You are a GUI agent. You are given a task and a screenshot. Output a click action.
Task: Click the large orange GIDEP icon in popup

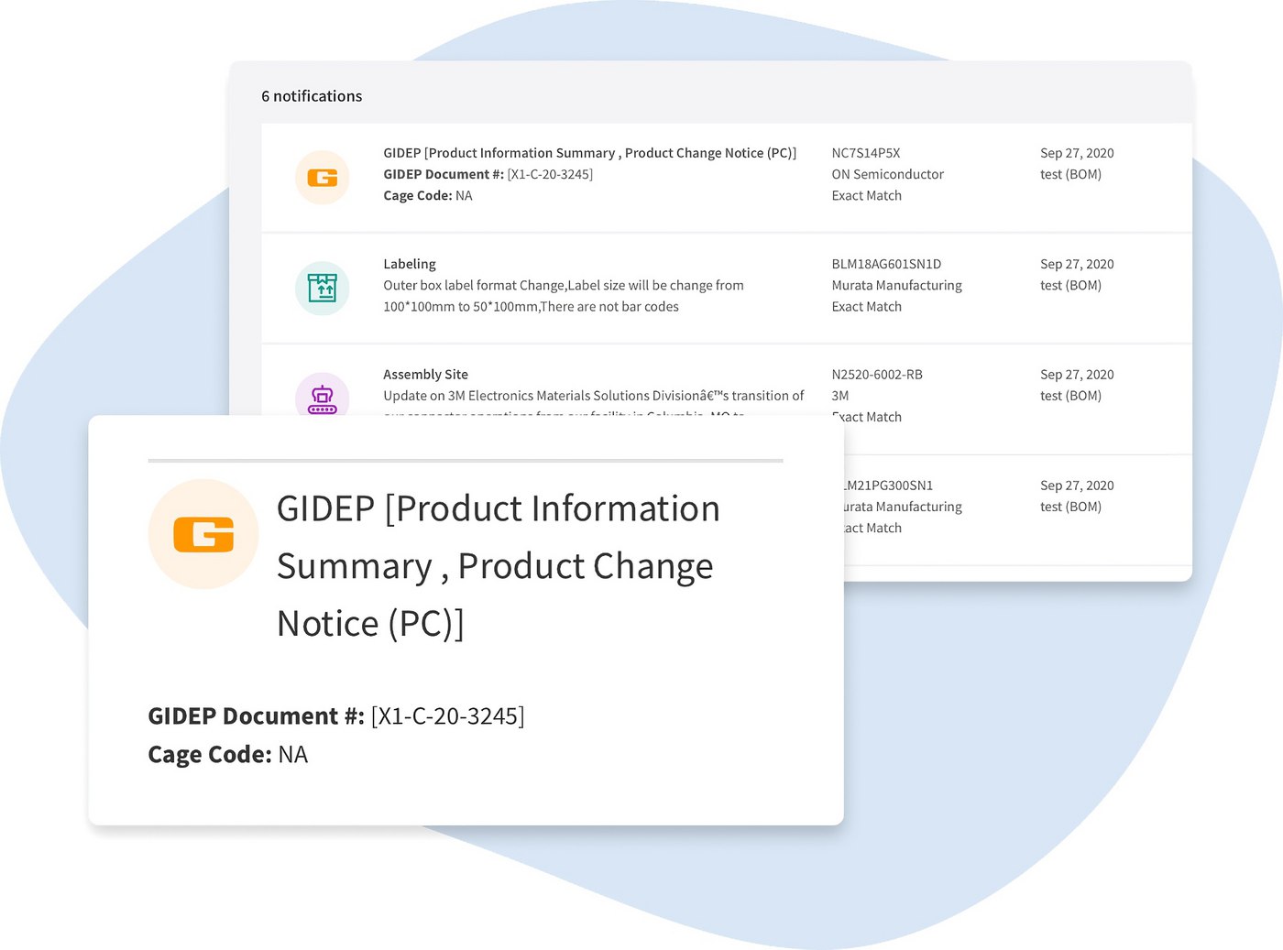pos(203,534)
